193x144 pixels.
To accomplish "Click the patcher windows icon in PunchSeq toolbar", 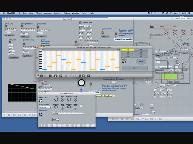I will point(42,76).
